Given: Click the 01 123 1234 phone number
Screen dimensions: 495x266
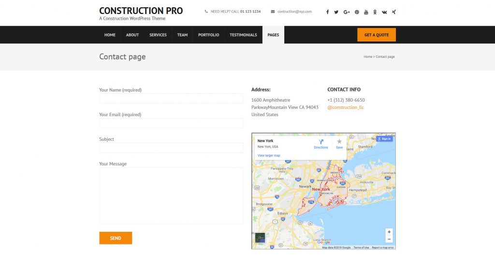Looking at the screenshot, I should click(x=250, y=12).
